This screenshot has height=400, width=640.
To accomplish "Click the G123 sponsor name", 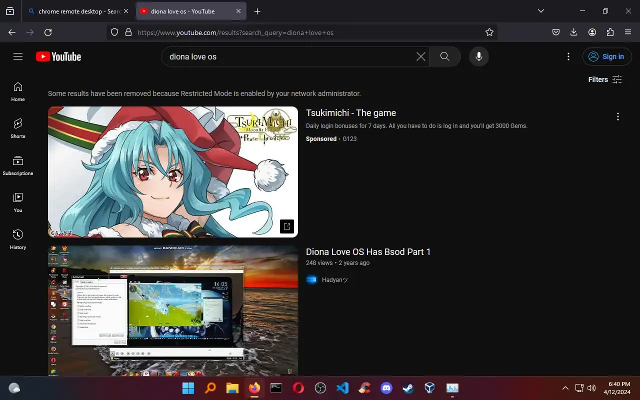I will (349, 139).
